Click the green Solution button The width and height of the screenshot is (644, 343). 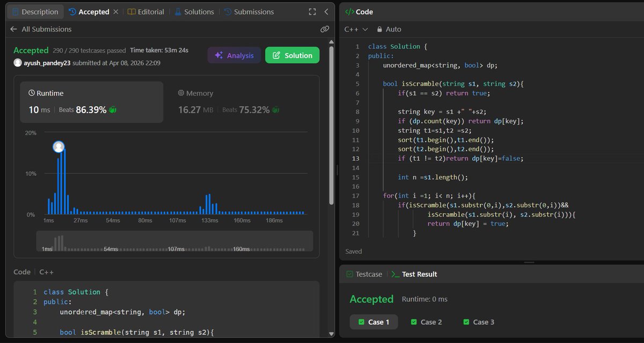tap(292, 55)
